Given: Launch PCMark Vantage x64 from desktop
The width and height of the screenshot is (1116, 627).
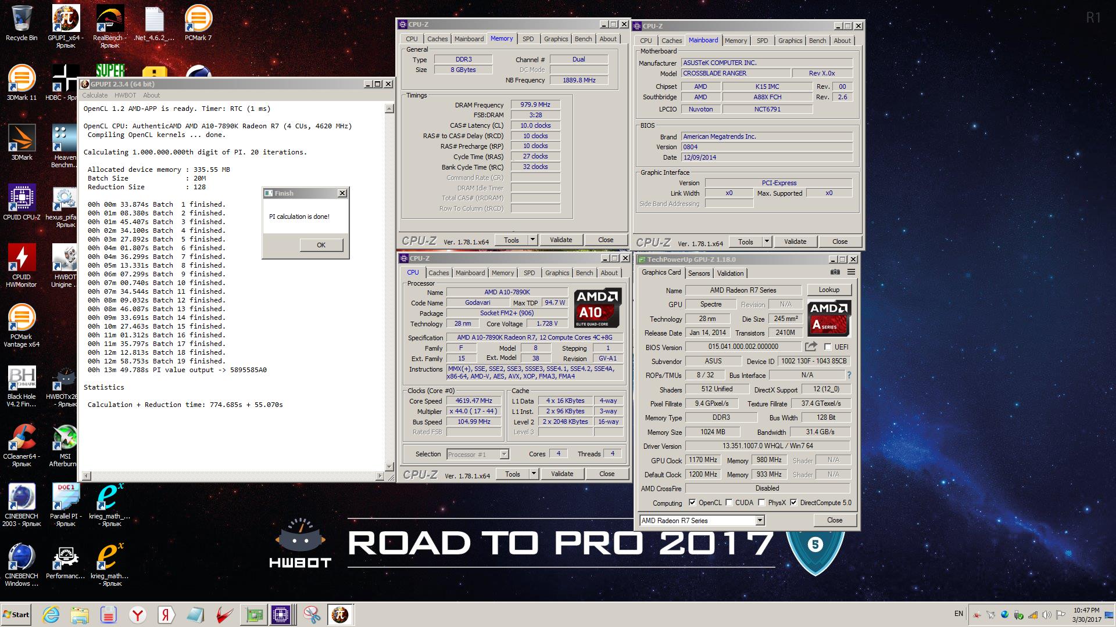Looking at the screenshot, I should coord(22,325).
